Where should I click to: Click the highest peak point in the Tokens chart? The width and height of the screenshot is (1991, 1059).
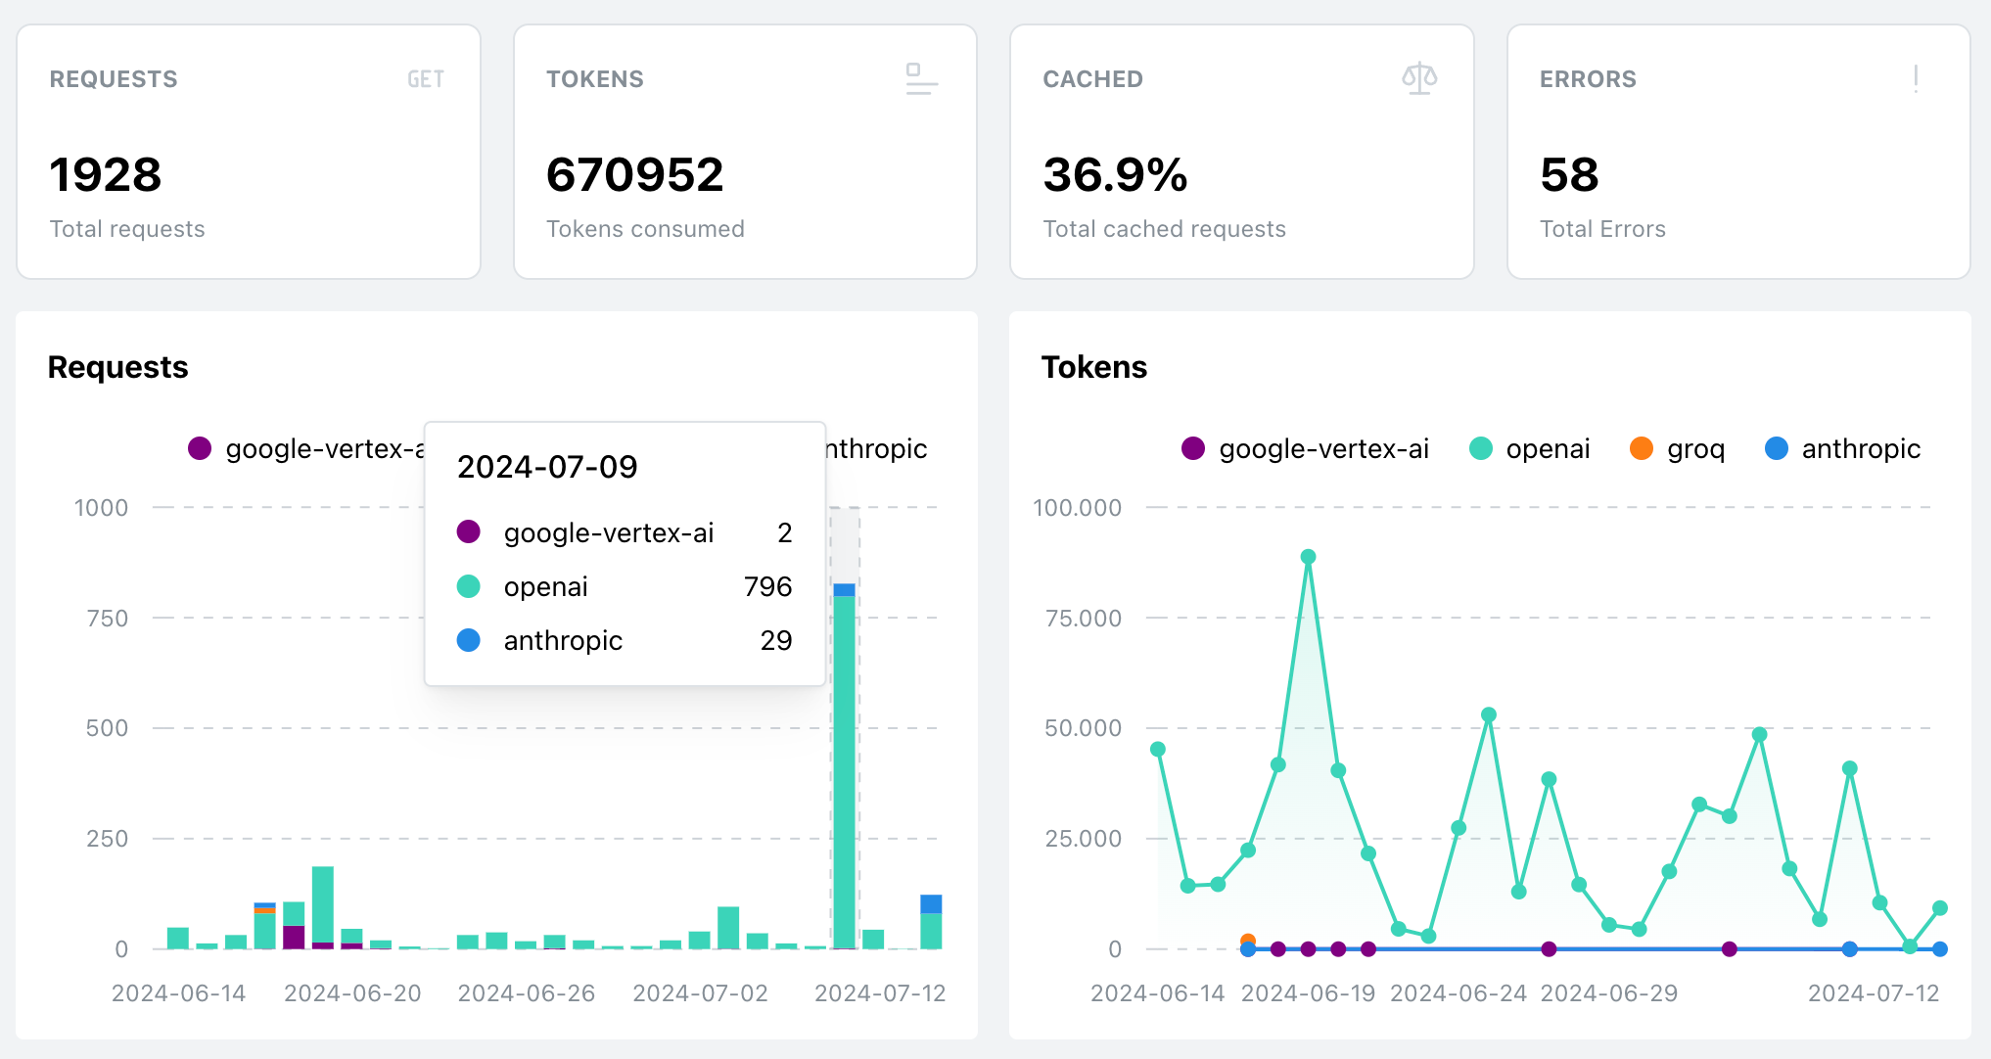(1308, 557)
